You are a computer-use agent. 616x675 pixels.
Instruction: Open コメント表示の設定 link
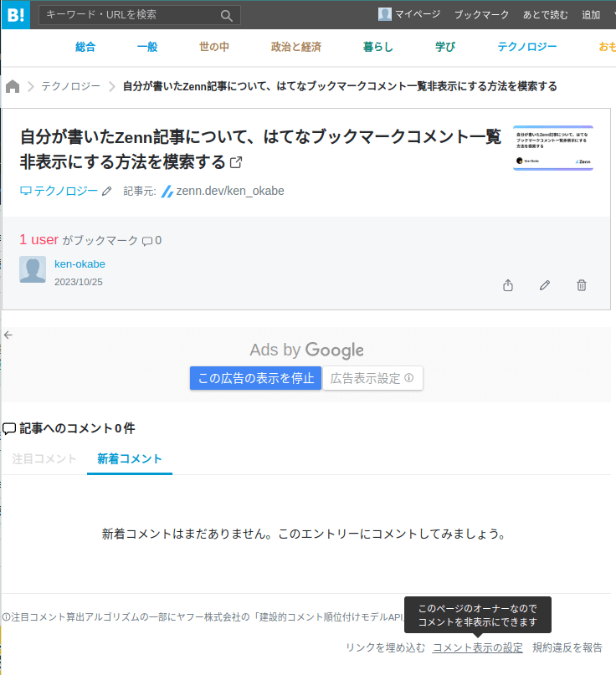pos(478,647)
